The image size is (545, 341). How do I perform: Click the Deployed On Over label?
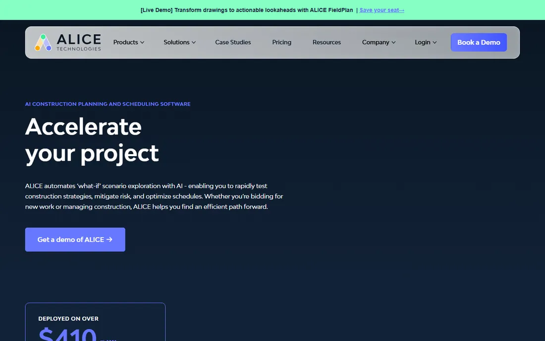pyautogui.click(x=68, y=318)
